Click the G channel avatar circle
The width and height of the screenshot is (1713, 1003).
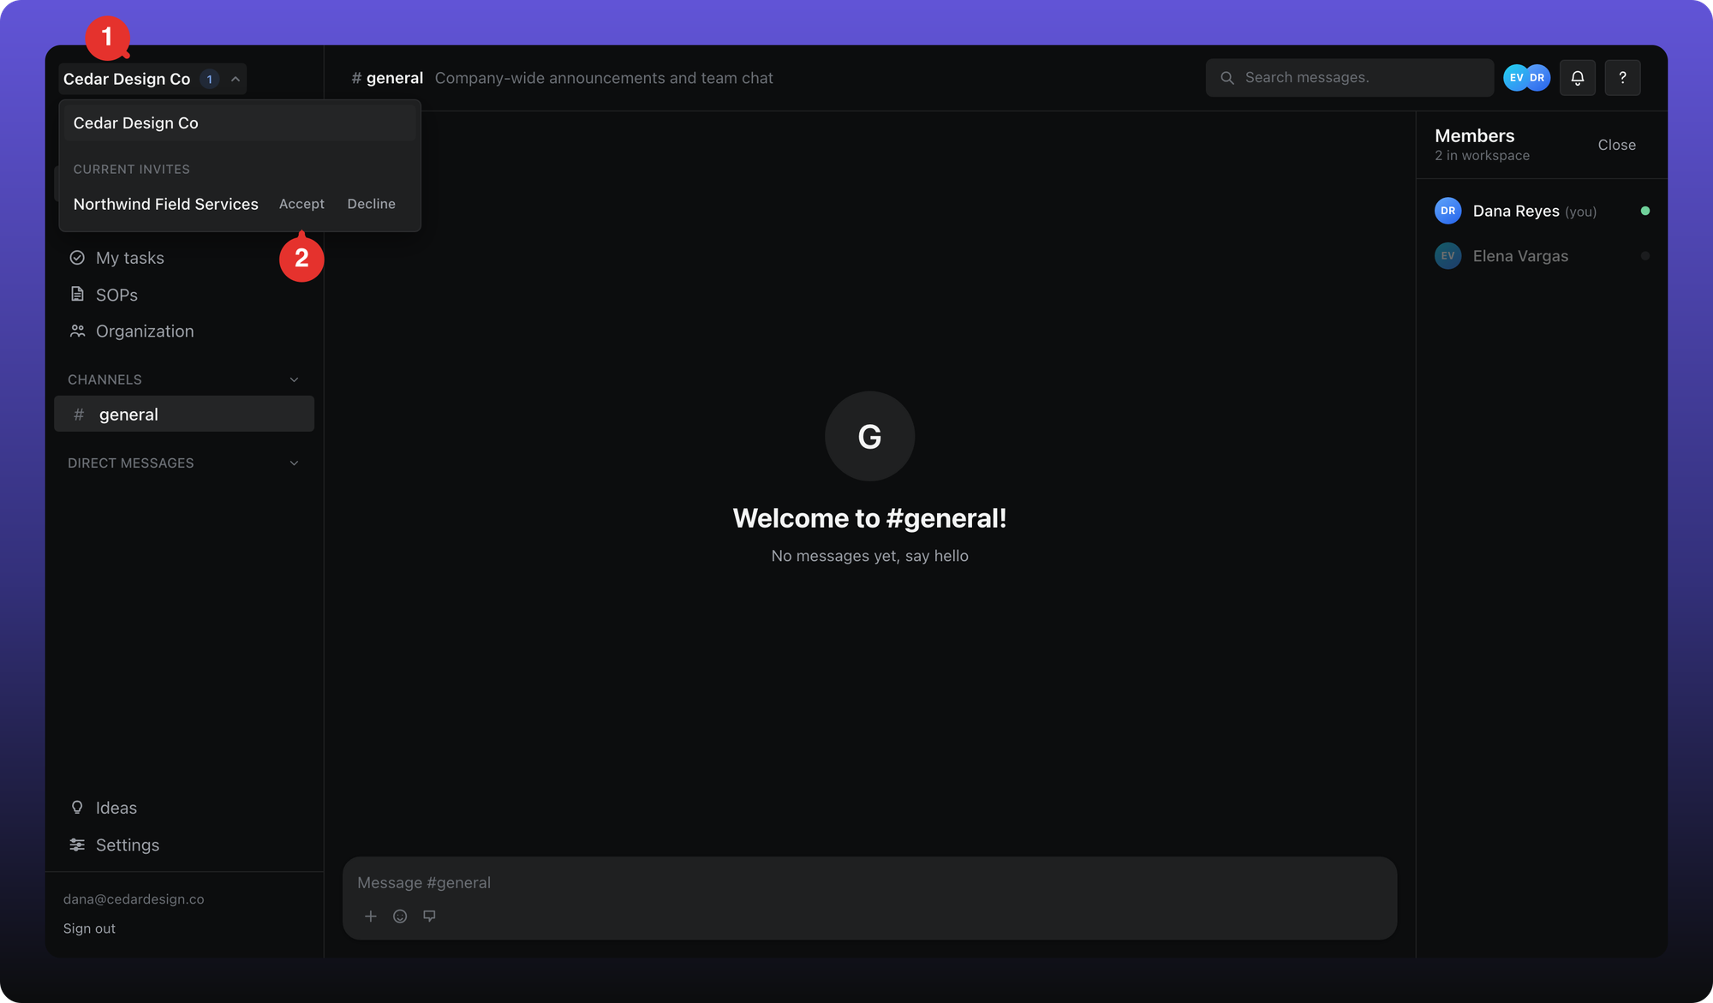point(869,437)
